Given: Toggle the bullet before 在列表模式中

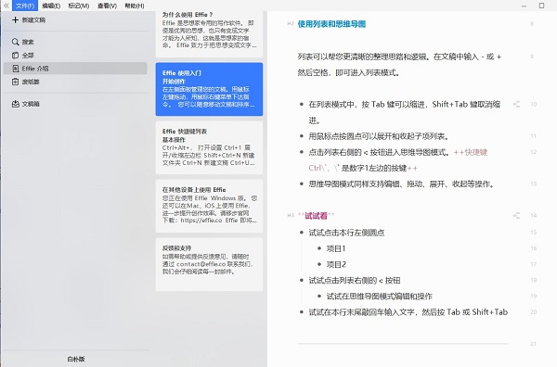Looking at the screenshot, I should 302,104.
